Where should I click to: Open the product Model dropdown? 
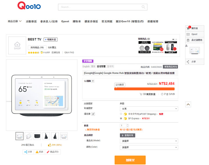coord(149,141)
